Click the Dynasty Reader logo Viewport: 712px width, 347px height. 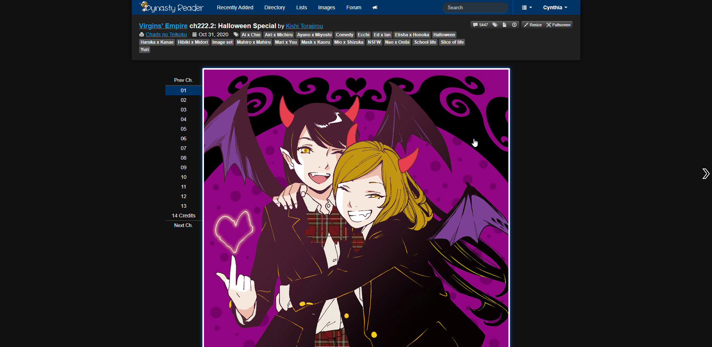pyautogui.click(x=171, y=7)
